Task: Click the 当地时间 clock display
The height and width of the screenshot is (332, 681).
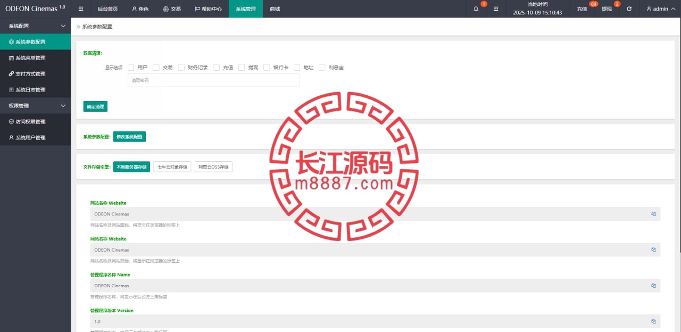Action: coord(537,9)
